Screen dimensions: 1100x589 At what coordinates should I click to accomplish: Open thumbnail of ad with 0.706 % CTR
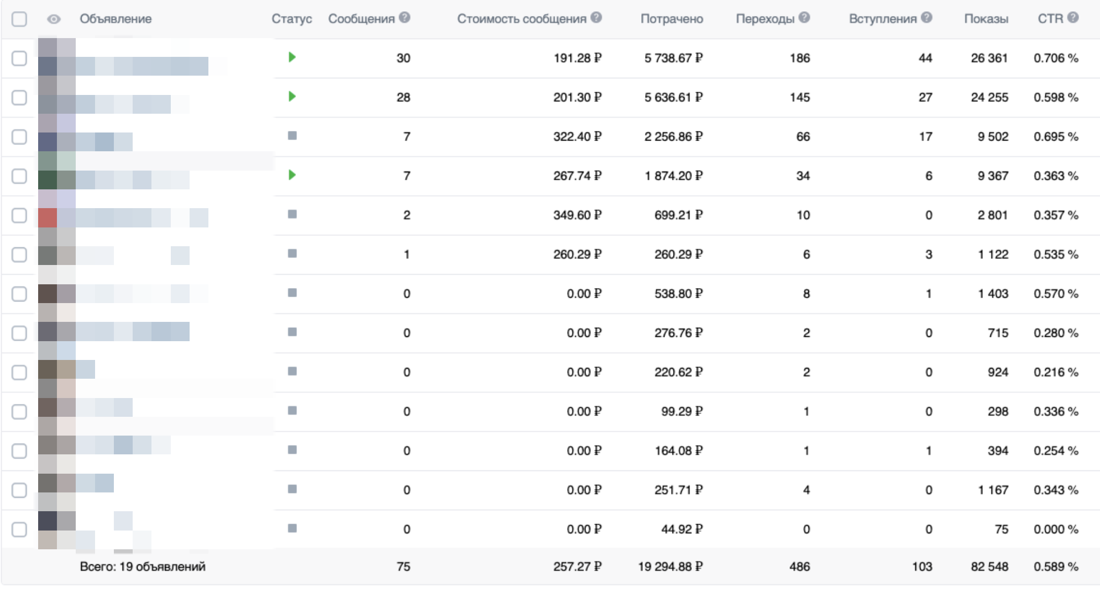pos(56,58)
